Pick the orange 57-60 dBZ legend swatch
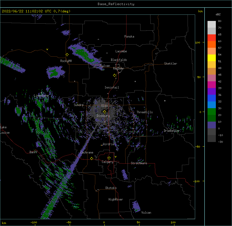This screenshot has width=232, height=226. (x=212, y=44)
